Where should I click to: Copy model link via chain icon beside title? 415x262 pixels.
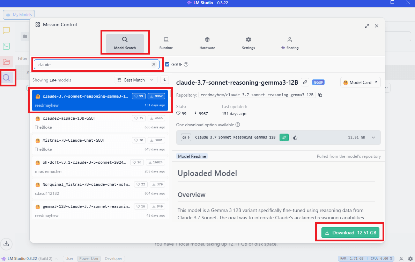coord(305,82)
